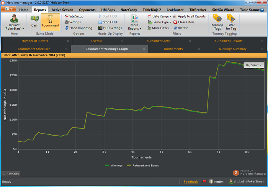Expand the Date Range dropdown
The height and width of the screenshot is (187, 268).
(159, 16)
